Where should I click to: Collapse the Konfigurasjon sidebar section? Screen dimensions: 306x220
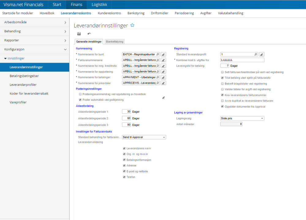pyautogui.click(x=35, y=49)
